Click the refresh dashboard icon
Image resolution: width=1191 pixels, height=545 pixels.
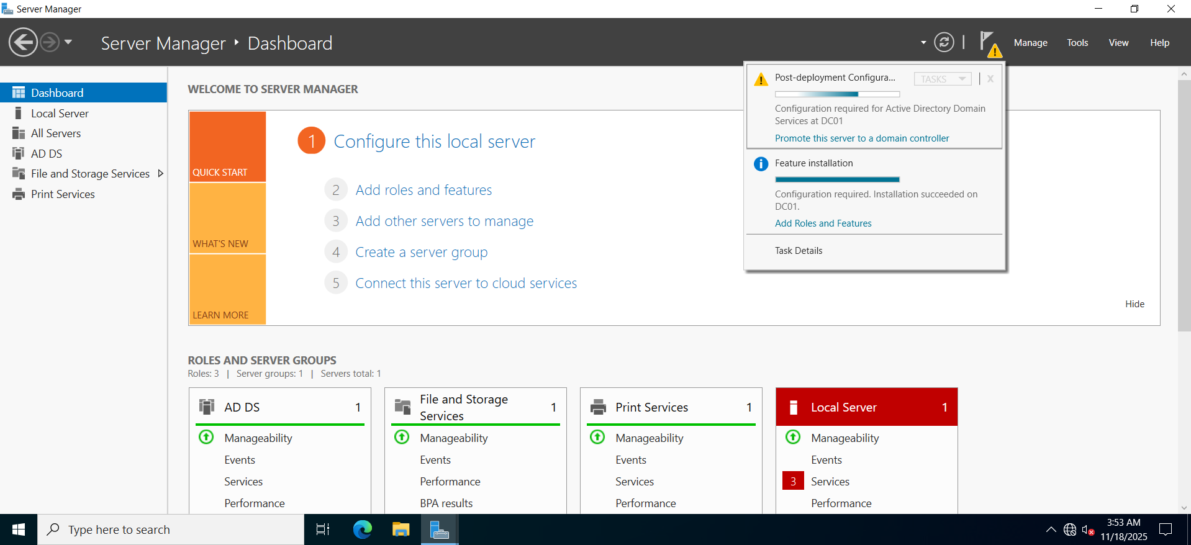[944, 42]
